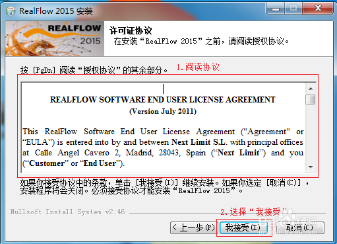Click the license scrollbar thumb
Image resolution: width=337 pixels, height=244 pixels.
click(311, 99)
